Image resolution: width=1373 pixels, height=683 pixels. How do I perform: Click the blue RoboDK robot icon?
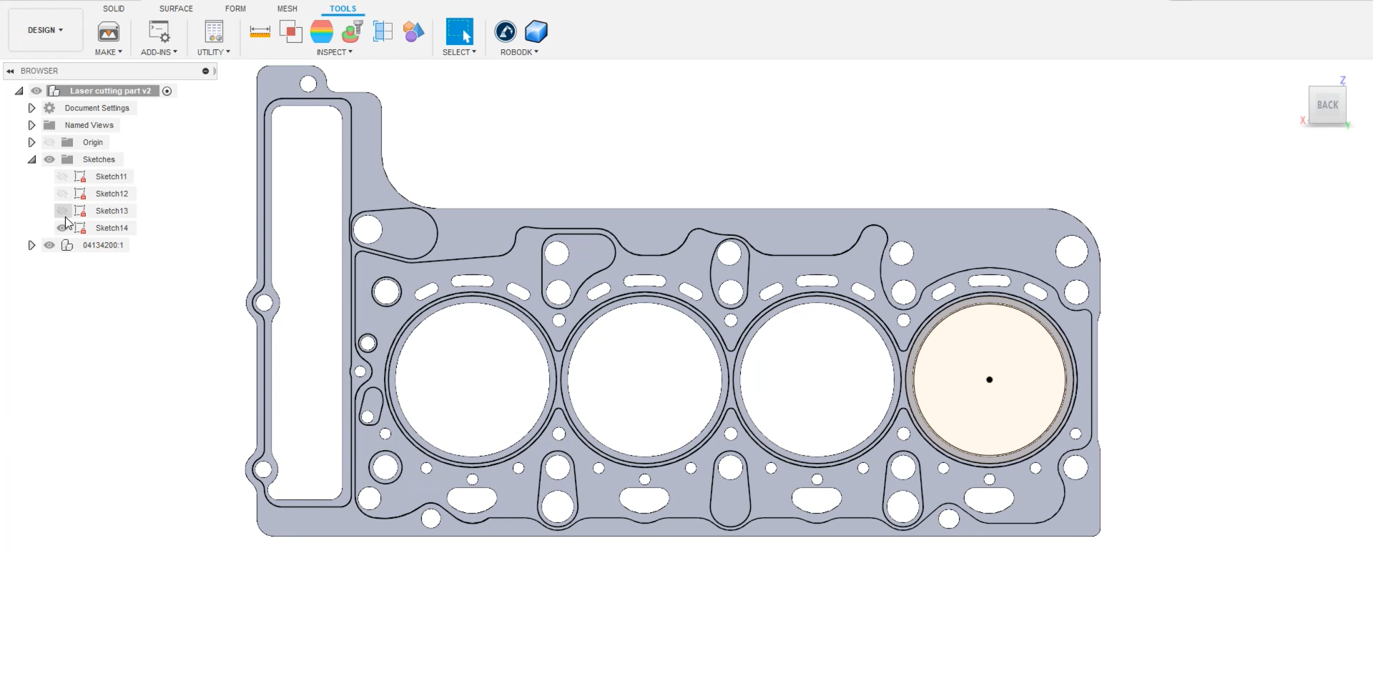click(506, 31)
